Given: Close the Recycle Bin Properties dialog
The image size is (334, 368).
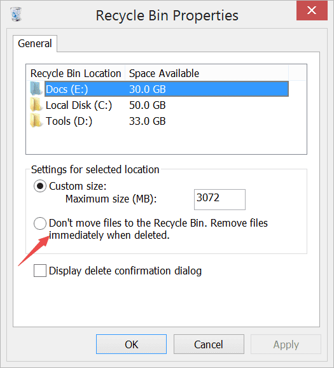Looking at the screenshot, I should pyautogui.click(x=312, y=11).
